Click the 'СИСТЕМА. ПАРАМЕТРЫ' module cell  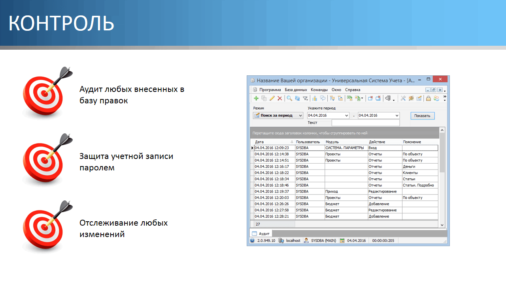(346, 148)
